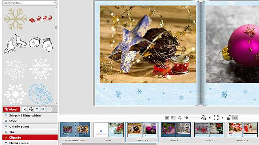Expand the clipart toolbar double-chevron
This screenshot has height=145, width=259.
tap(56, 109)
